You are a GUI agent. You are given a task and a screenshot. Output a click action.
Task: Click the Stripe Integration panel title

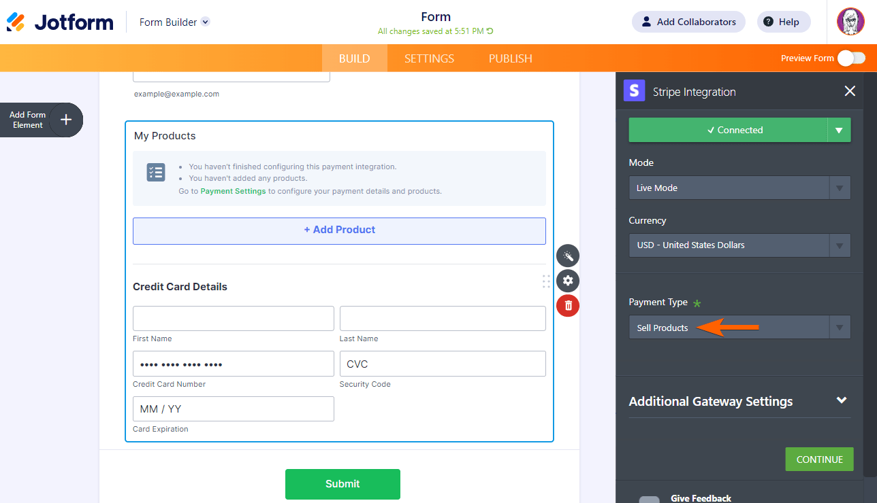(694, 92)
